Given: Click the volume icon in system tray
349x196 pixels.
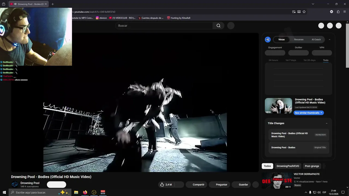Looking at the screenshot, I should (319, 192).
